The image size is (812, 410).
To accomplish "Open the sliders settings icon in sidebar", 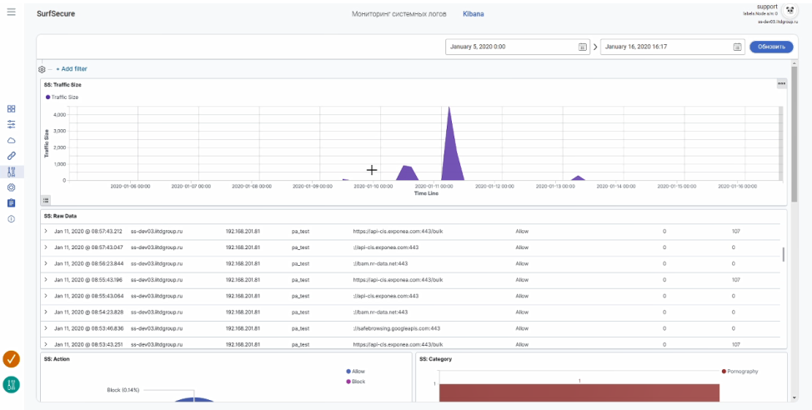I will pyautogui.click(x=11, y=124).
